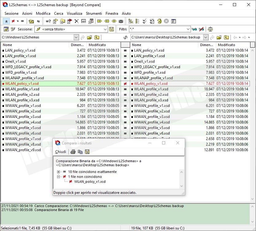The height and width of the screenshot is (231, 256).
Task: Click the left Dimen... column header
Action: [x=78, y=45]
